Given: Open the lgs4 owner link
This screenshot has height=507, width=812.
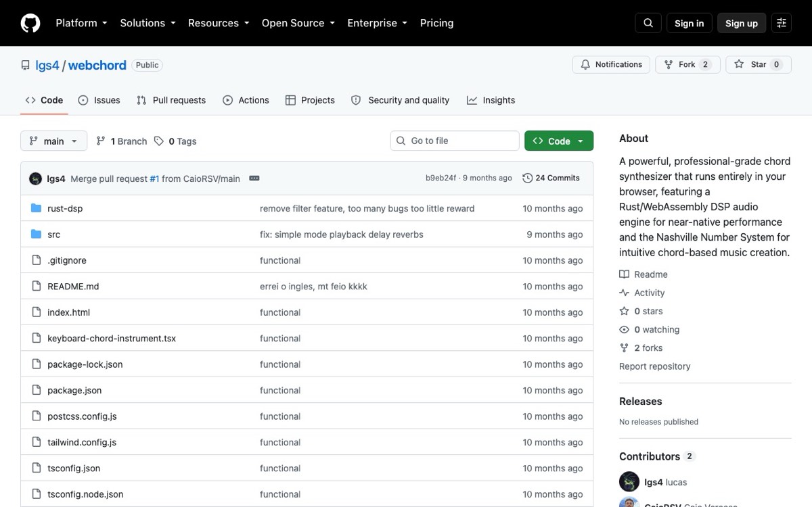Looking at the screenshot, I should (47, 66).
